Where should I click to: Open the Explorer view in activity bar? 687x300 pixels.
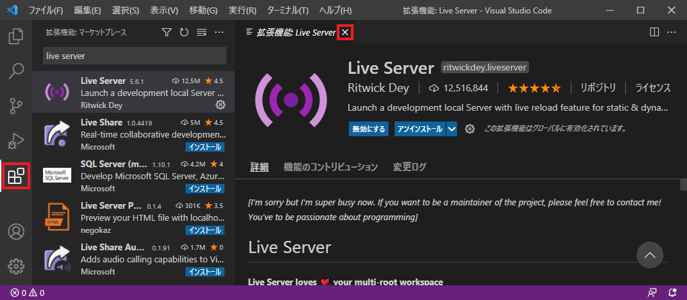16,36
